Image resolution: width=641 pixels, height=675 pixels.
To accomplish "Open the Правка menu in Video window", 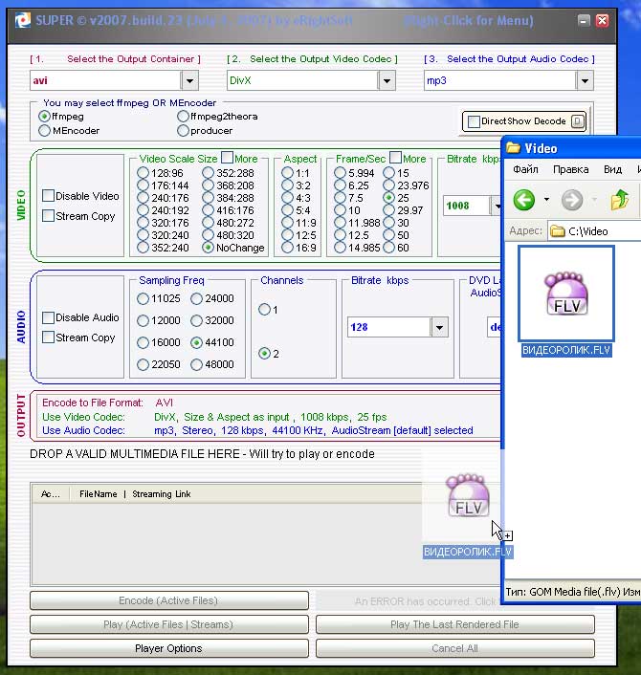I will (x=571, y=169).
